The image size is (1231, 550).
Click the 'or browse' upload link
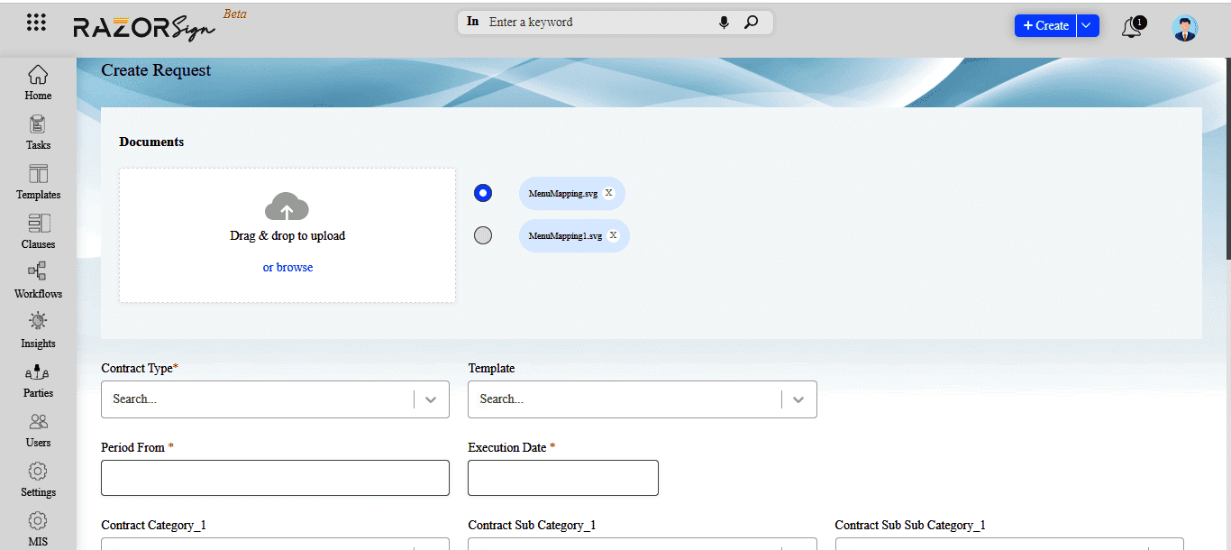287,268
